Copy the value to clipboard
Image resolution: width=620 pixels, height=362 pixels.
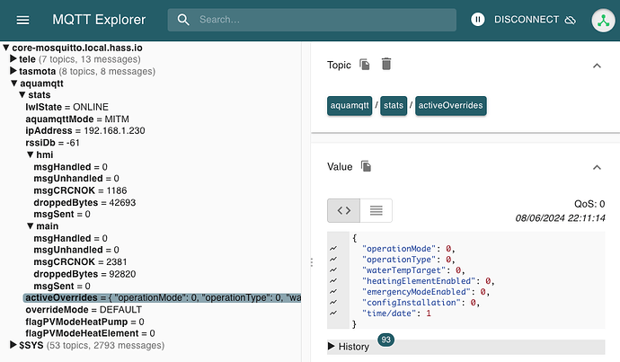(366, 166)
